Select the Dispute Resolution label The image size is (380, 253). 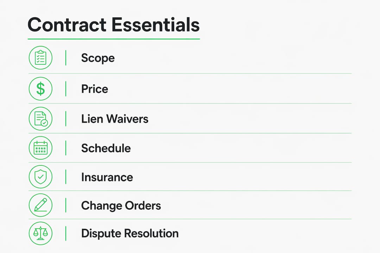(130, 234)
